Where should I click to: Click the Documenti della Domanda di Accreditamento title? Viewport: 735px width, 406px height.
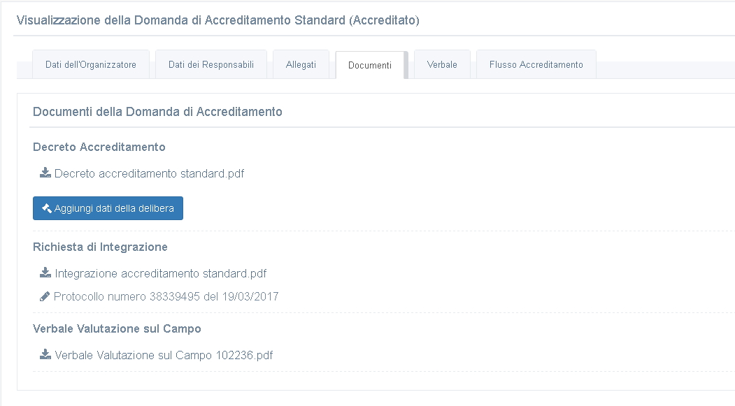pyautogui.click(x=157, y=111)
